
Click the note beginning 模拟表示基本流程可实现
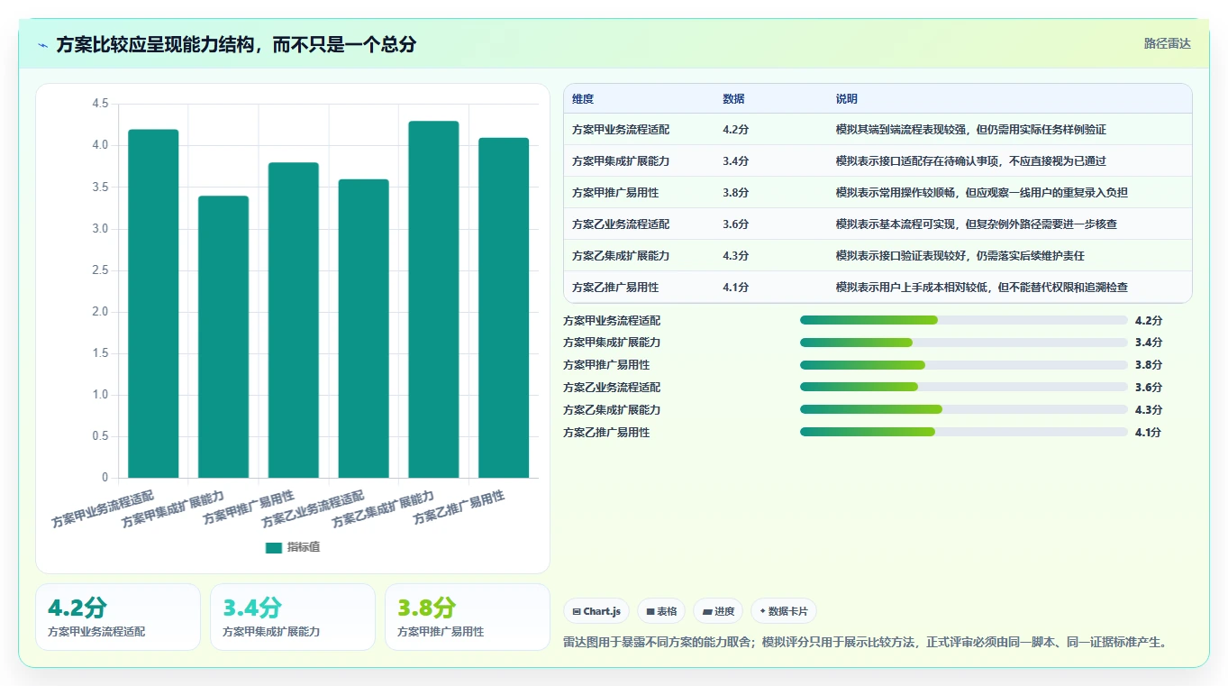click(x=977, y=224)
